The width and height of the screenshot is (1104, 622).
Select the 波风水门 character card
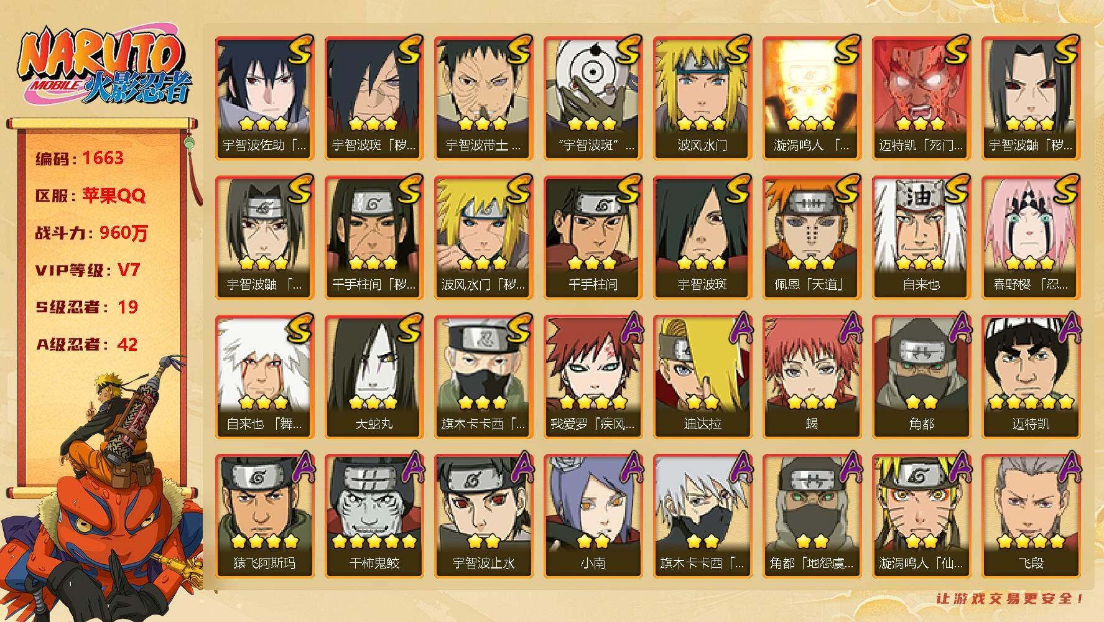702,98
